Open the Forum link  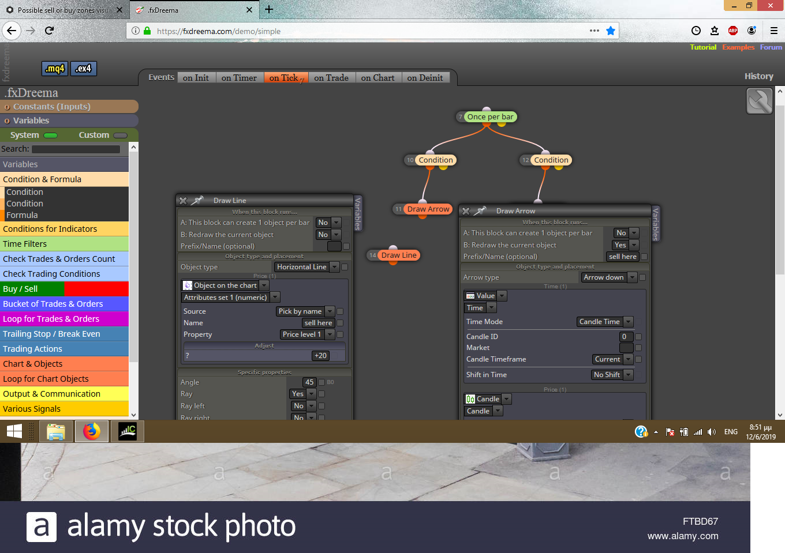(771, 47)
